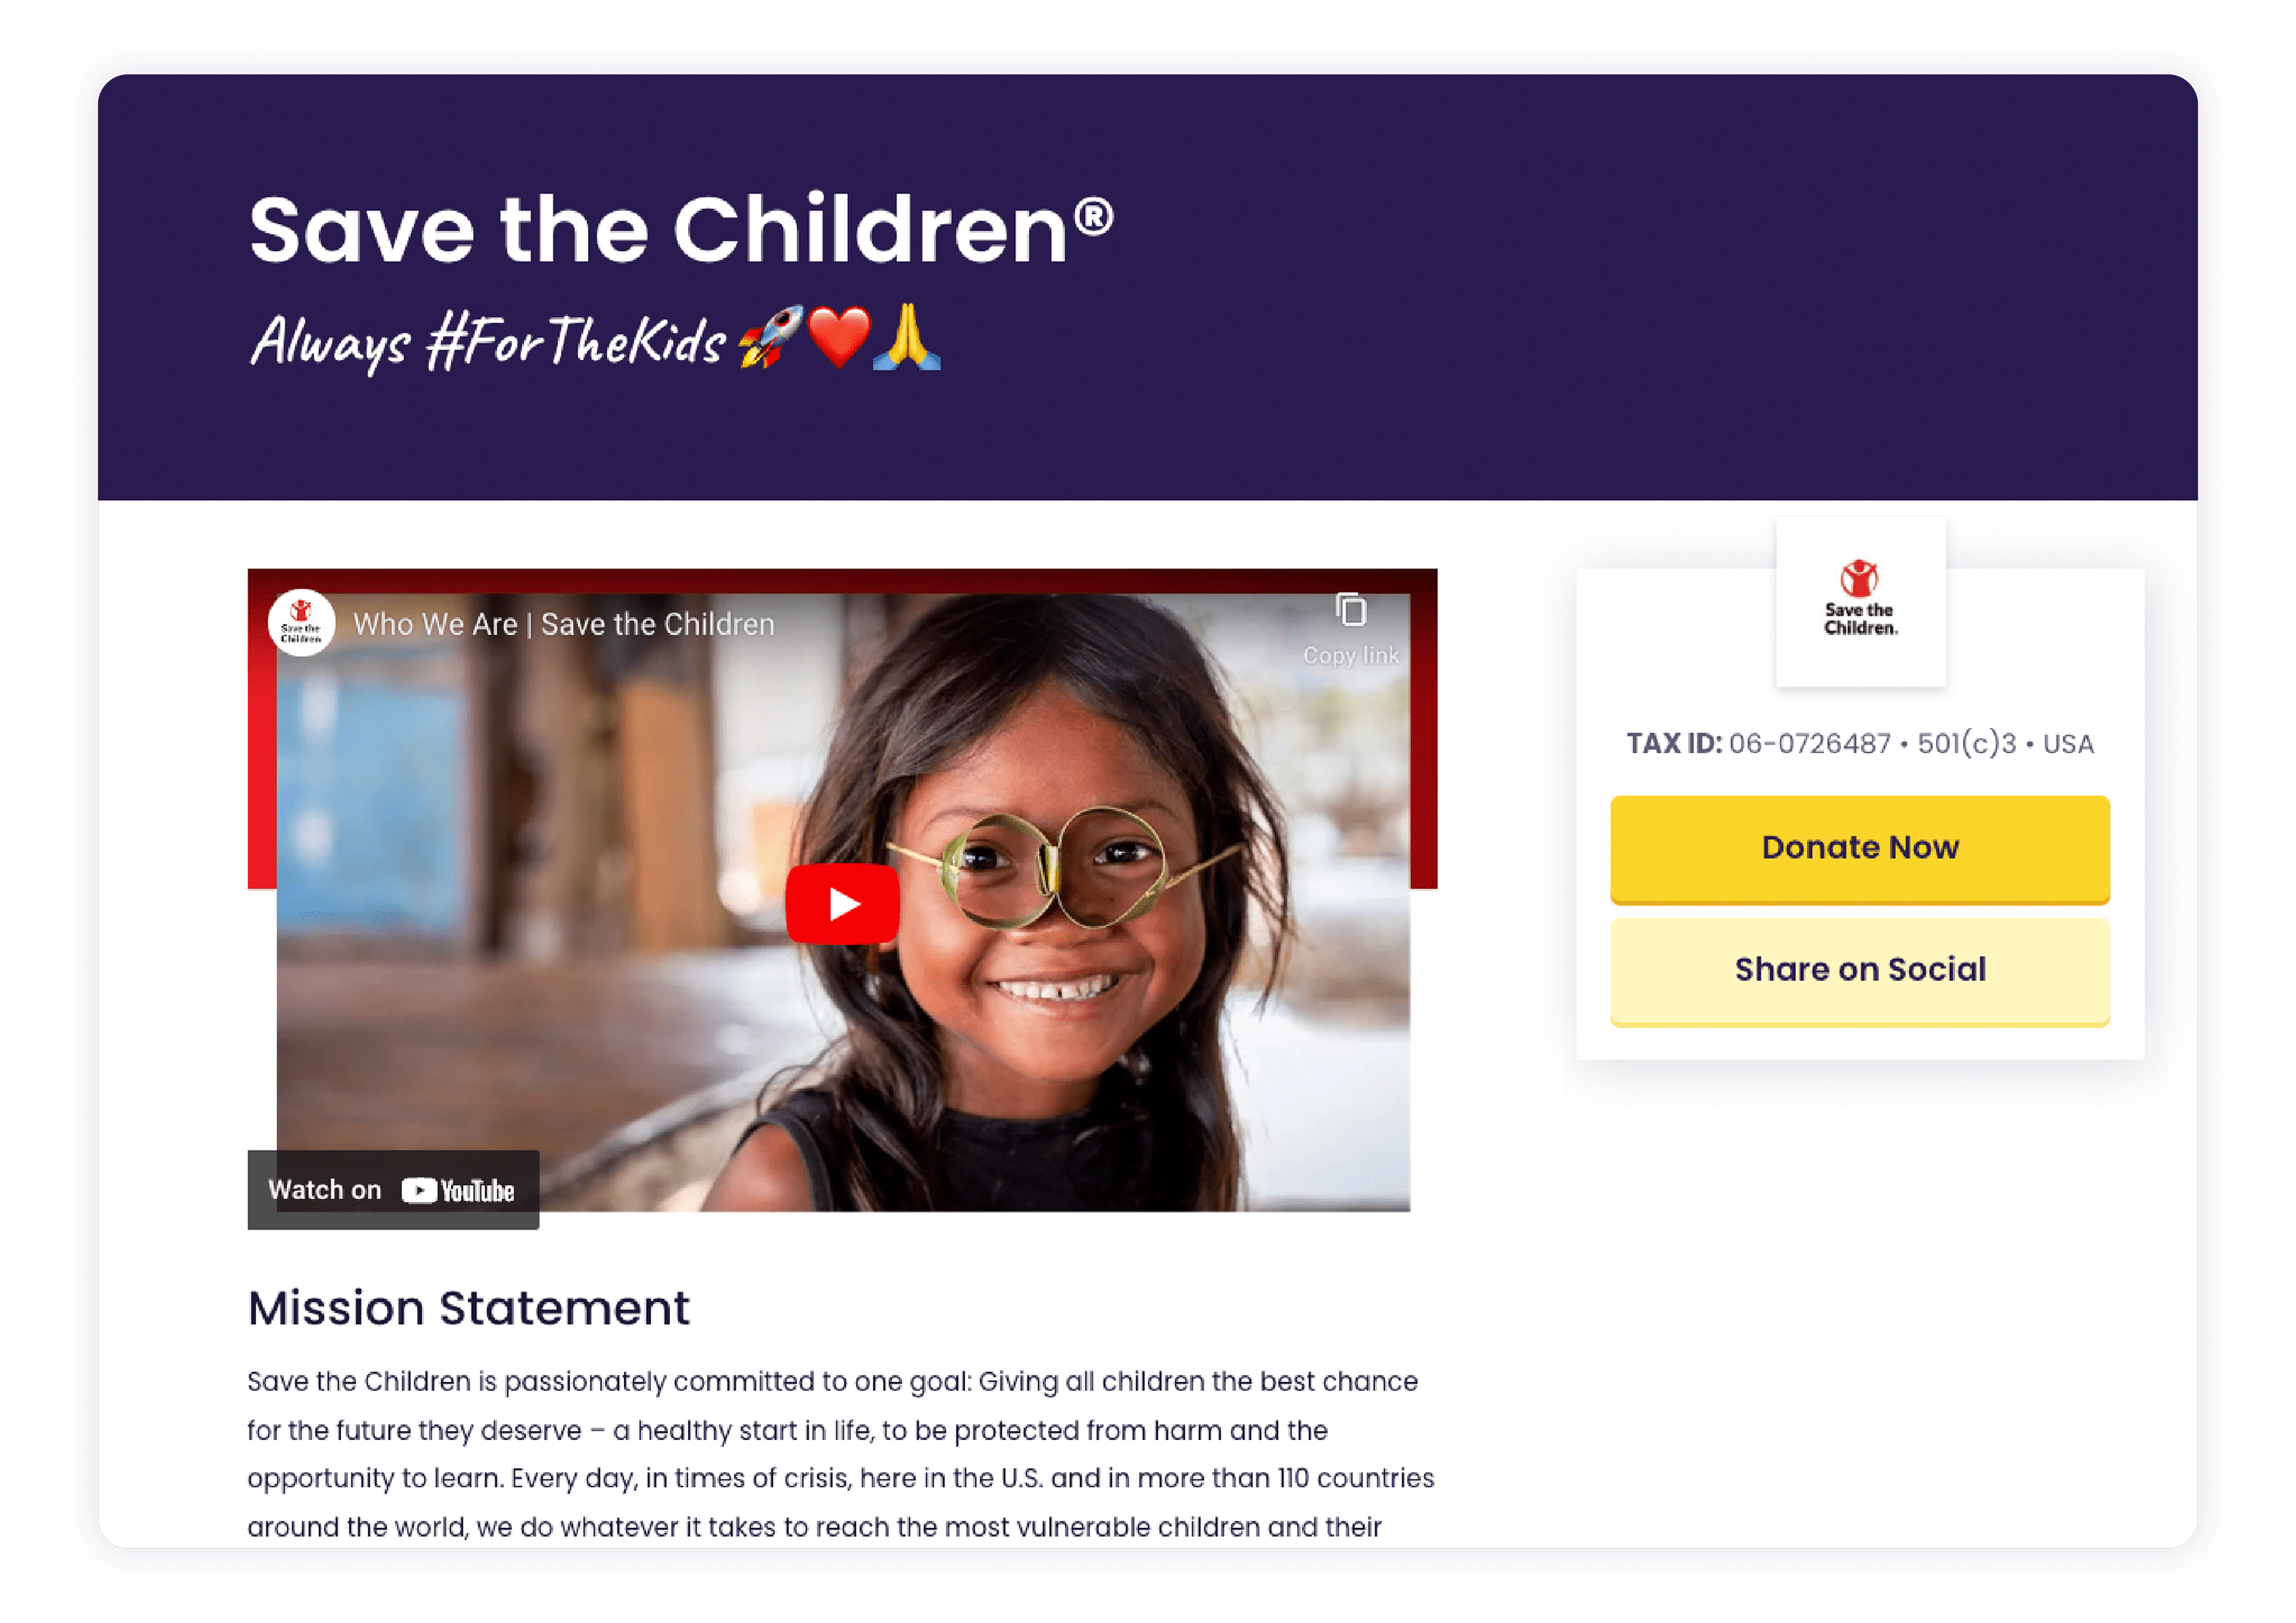Click the Copy link text label
This screenshot has height=1623, width=2296.
[1351, 655]
